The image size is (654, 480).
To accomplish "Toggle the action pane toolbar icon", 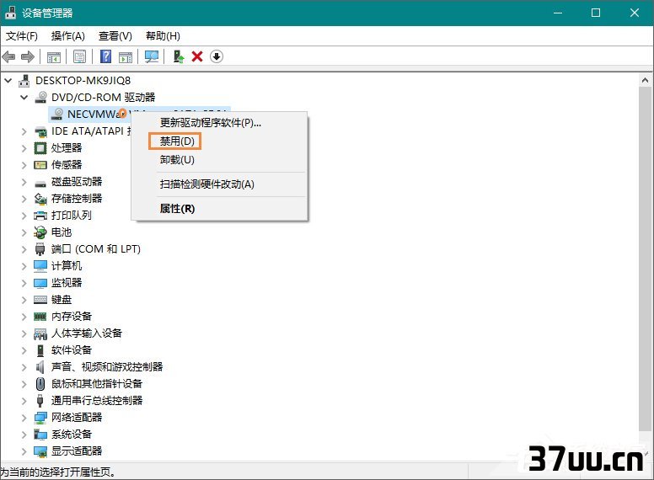I will coord(126,56).
